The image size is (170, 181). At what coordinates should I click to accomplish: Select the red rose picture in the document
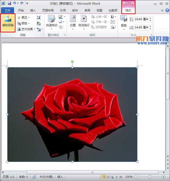coord(72,115)
